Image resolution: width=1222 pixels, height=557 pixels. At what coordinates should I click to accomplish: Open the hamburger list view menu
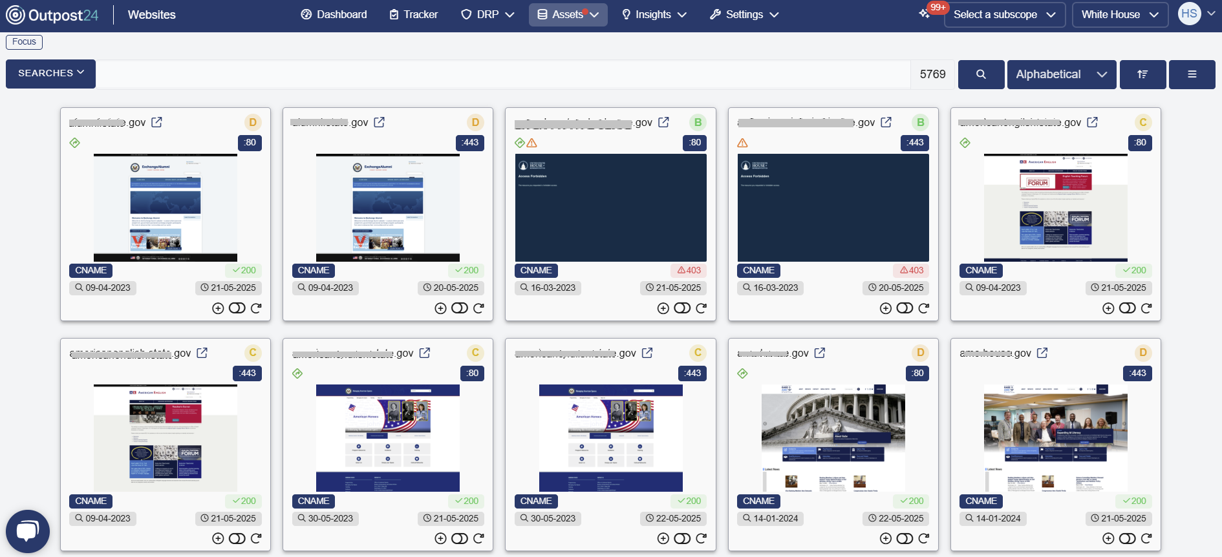coord(1192,74)
